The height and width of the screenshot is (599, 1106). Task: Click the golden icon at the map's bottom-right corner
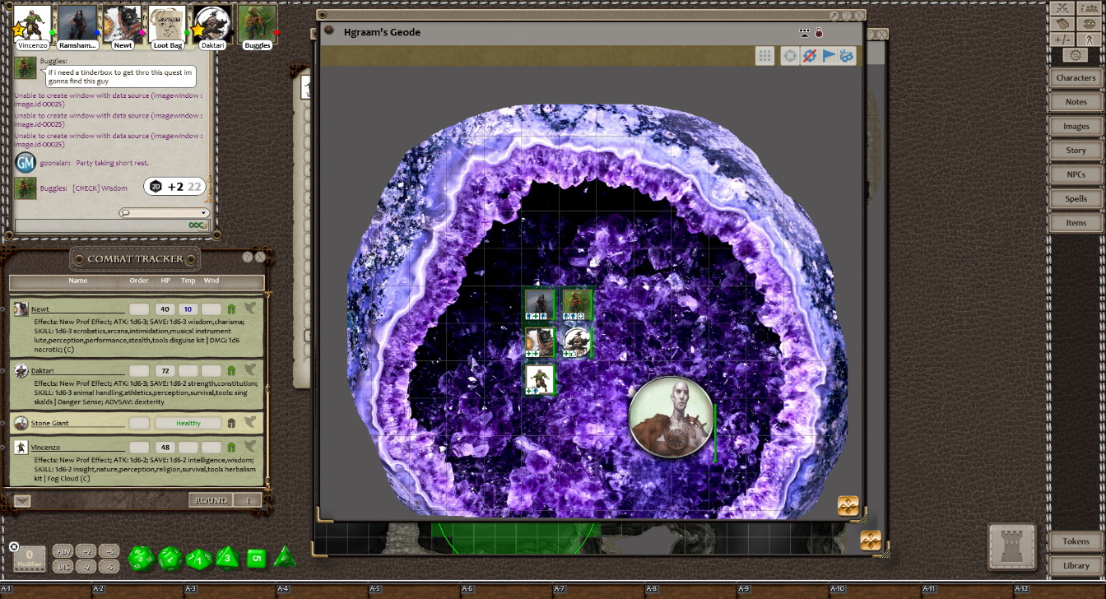848,505
